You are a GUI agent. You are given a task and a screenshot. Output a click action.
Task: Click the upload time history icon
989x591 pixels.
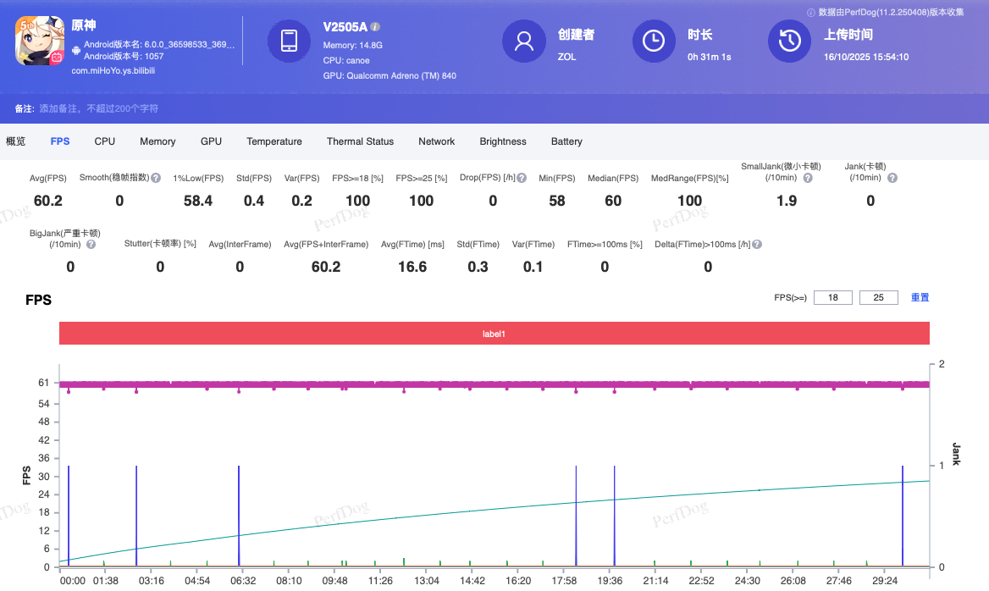click(x=789, y=41)
